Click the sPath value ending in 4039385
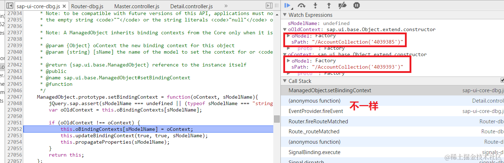 pyautogui.click(x=357, y=42)
